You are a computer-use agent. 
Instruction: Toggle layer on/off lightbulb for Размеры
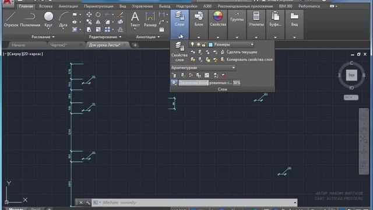point(192,44)
